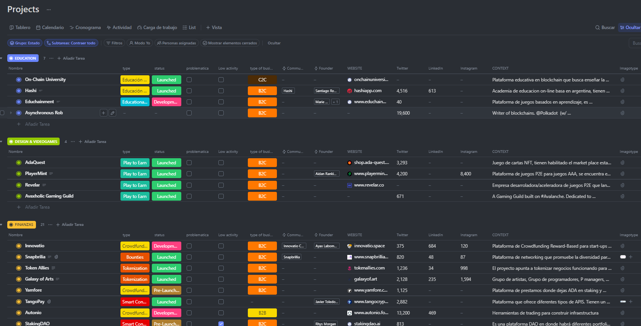Open the Subtareas: Contraer todo dropdown

point(71,43)
